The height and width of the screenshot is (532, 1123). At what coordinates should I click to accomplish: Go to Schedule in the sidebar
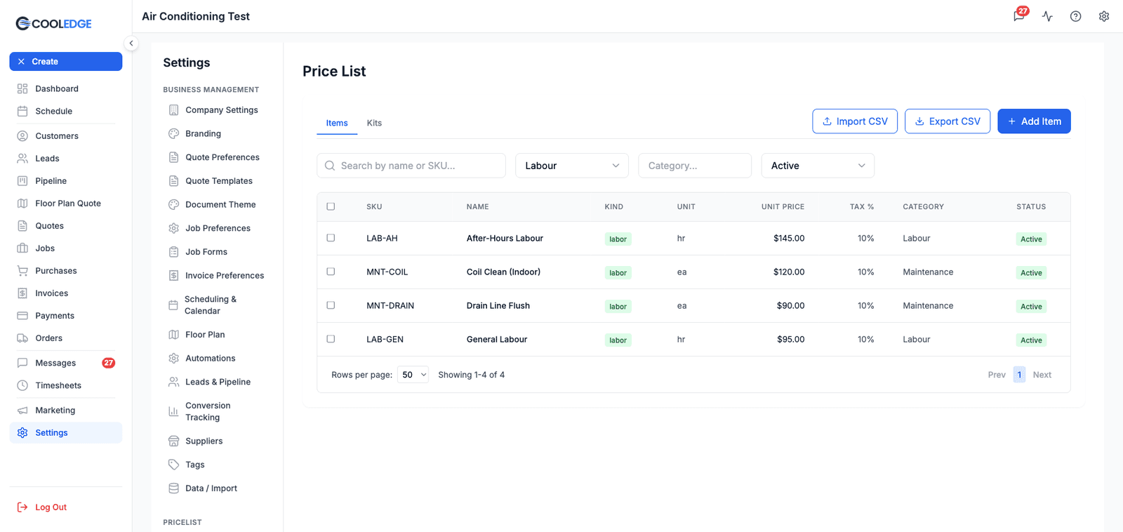tap(65, 111)
